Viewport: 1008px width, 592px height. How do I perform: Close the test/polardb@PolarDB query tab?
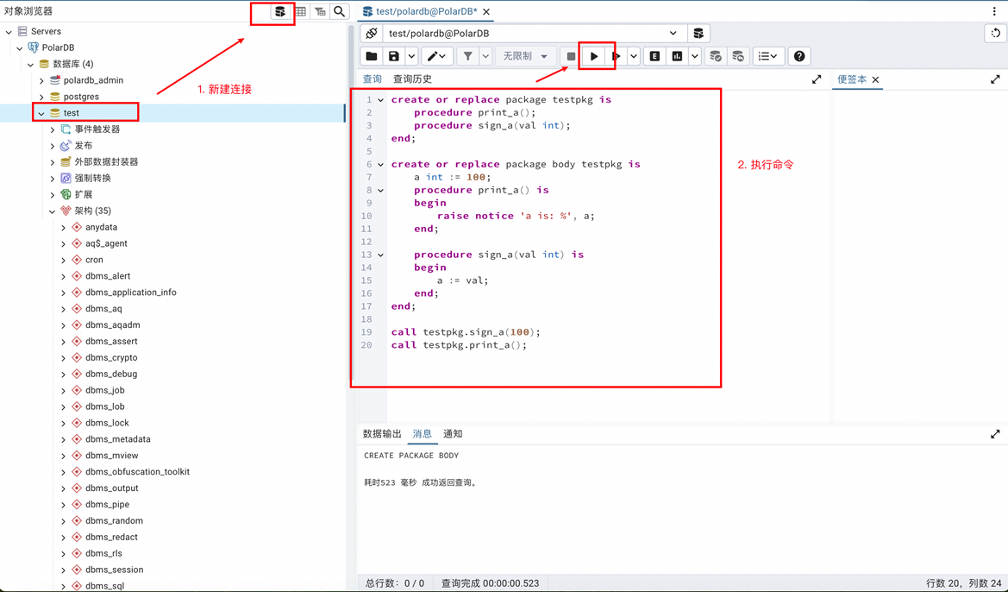[x=486, y=11]
